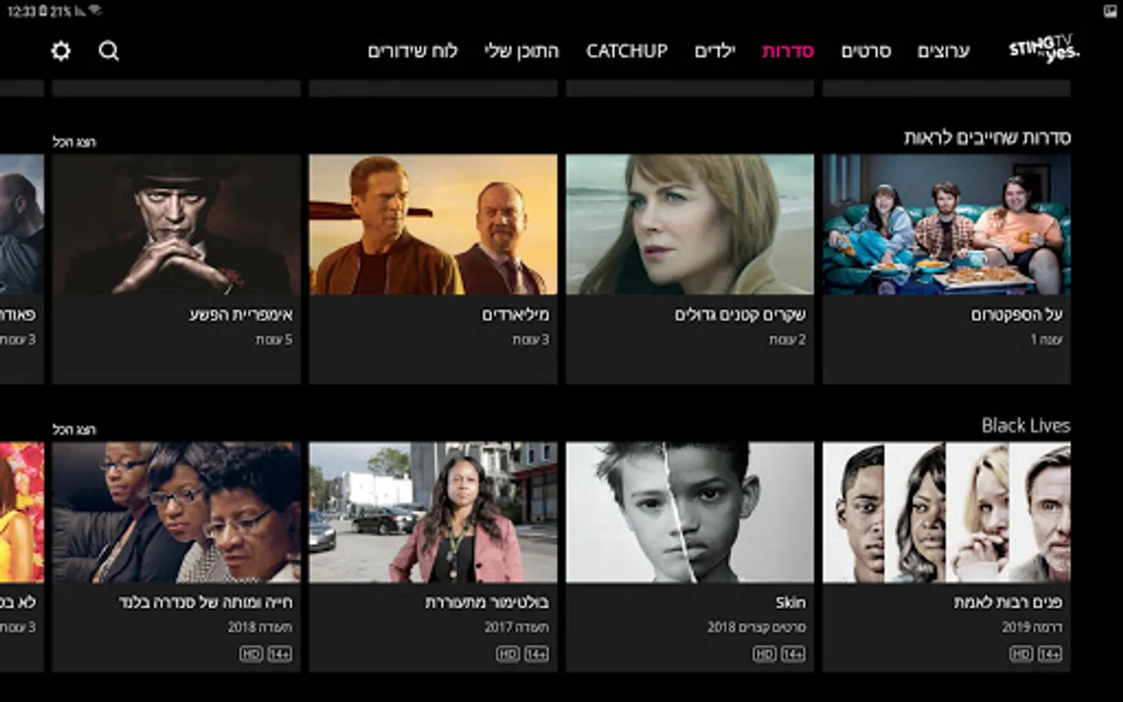Show all in סדרות שחייבים לראות row
Image resolution: width=1123 pixels, height=702 pixels.
(74, 142)
